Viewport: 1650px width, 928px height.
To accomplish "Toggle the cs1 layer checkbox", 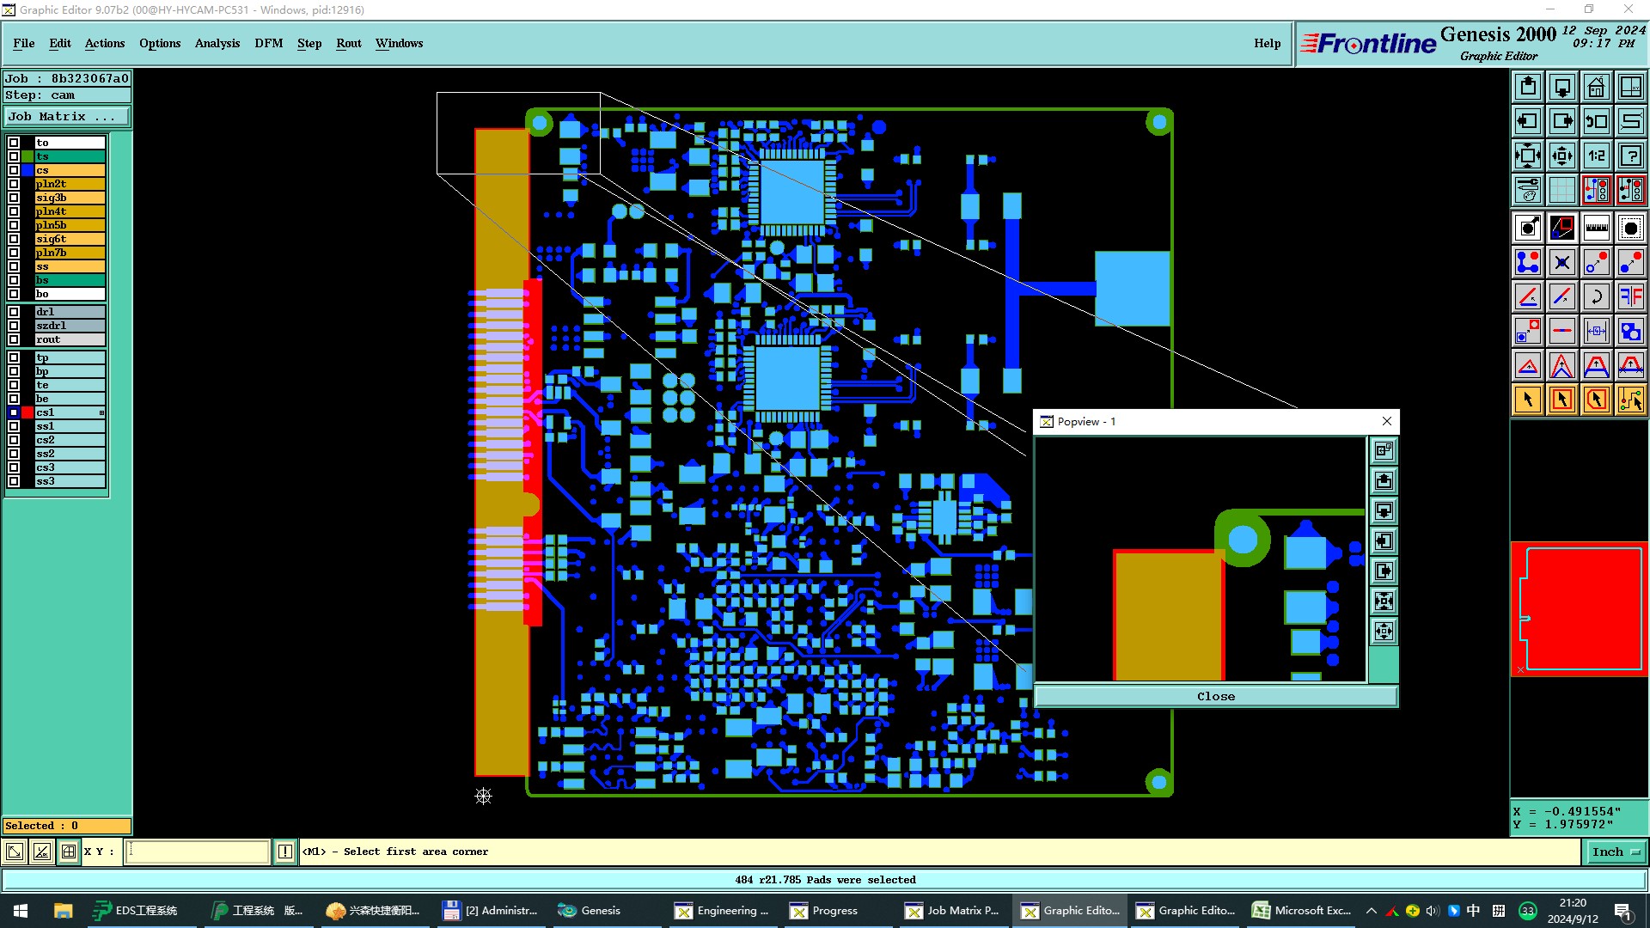I will [14, 412].
